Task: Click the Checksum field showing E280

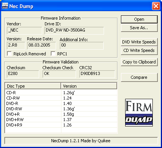Action: pyautogui.click(x=23, y=74)
